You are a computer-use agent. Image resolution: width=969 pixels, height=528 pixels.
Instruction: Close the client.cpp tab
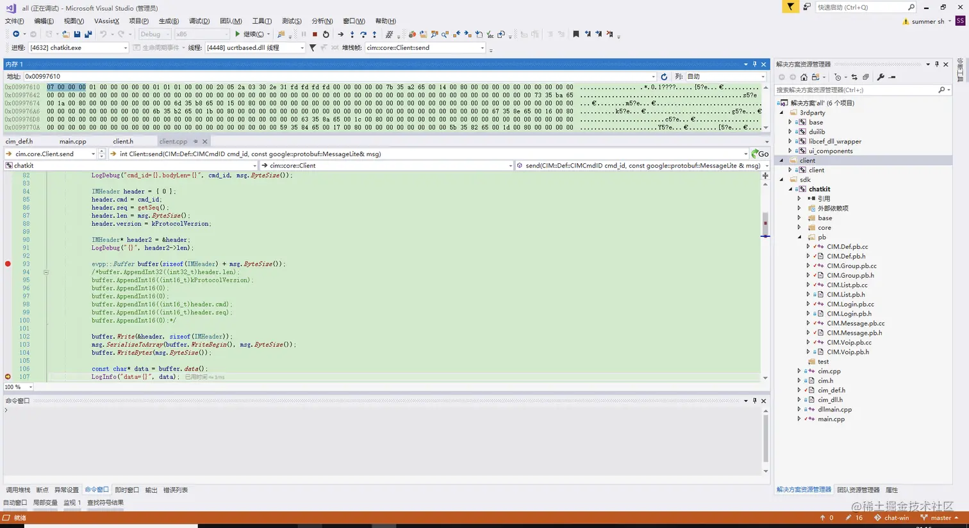click(205, 141)
